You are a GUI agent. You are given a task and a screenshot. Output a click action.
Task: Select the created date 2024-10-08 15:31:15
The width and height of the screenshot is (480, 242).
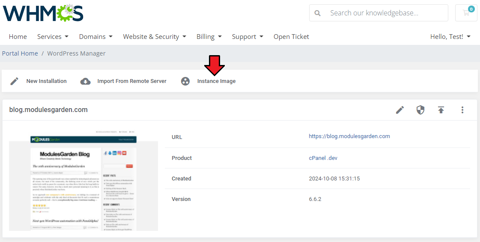(334, 178)
